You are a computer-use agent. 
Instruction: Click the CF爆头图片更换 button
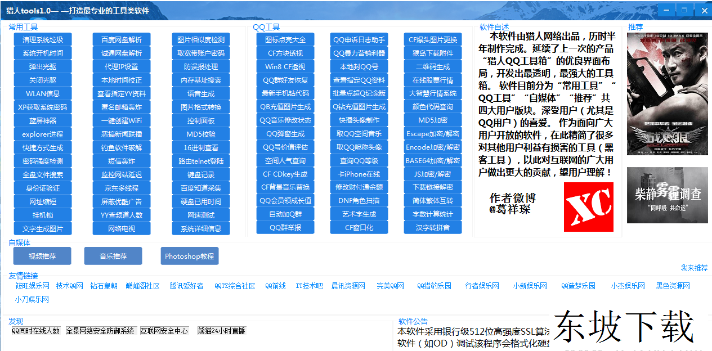433,40
